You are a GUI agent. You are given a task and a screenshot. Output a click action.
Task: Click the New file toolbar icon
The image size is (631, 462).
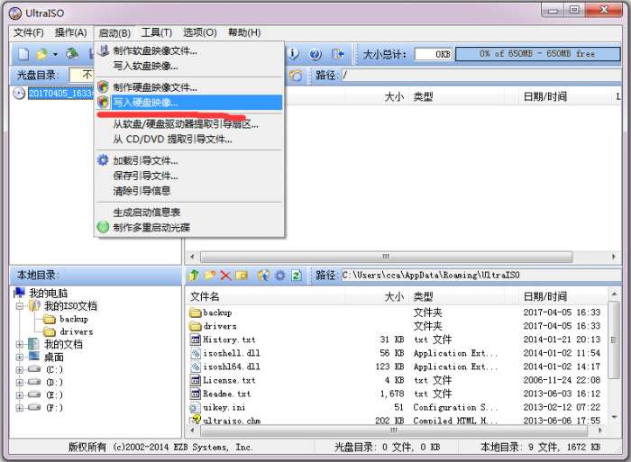[23, 53]
